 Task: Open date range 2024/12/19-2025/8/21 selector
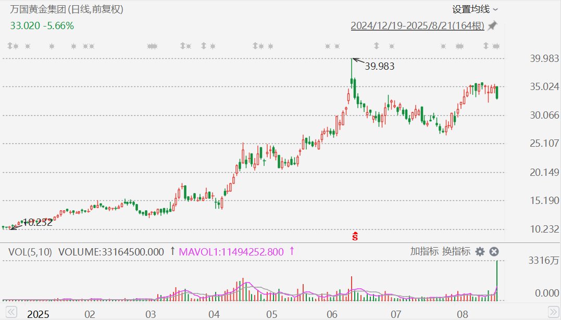(x=418, y=25)
